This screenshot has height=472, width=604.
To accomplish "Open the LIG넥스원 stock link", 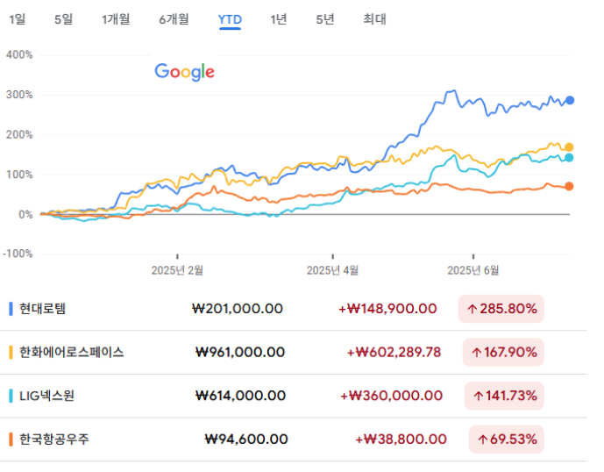I will (46, 396).
